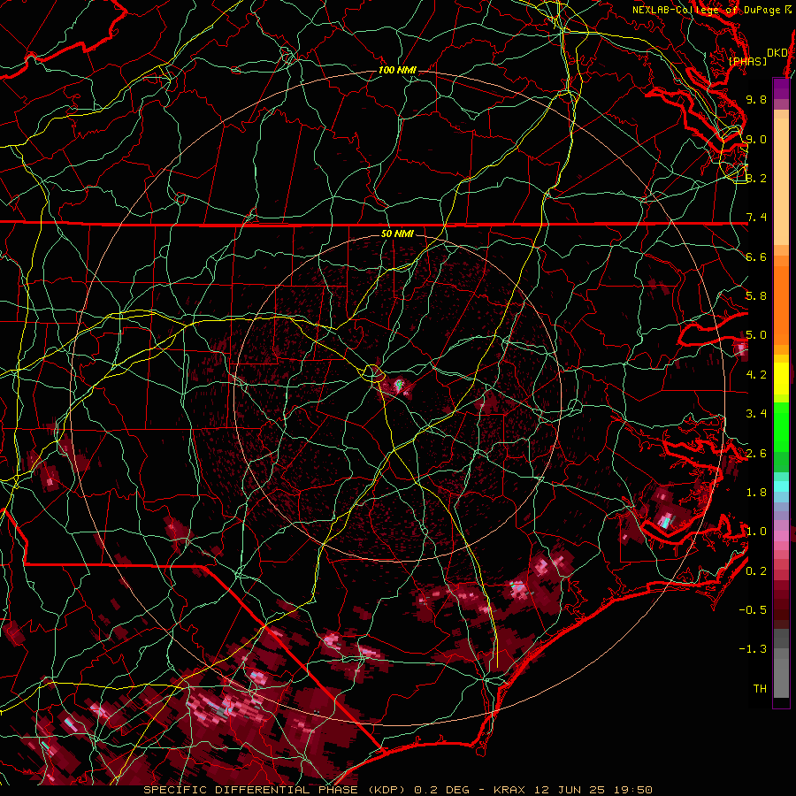Click the 0.2 value on the color scale
This screenshot has width=796, height=796.
[756, 571]
